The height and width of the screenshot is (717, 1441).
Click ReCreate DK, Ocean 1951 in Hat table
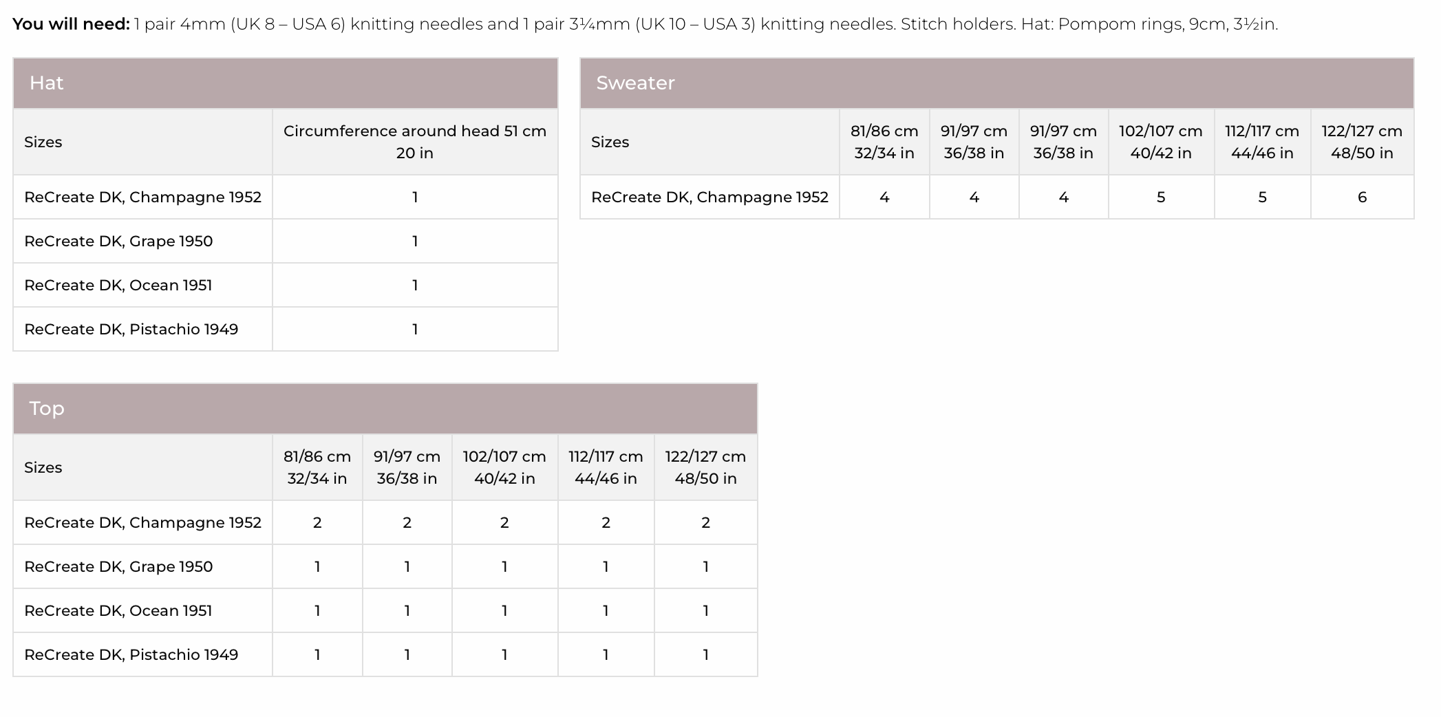[x=118, y=286]
